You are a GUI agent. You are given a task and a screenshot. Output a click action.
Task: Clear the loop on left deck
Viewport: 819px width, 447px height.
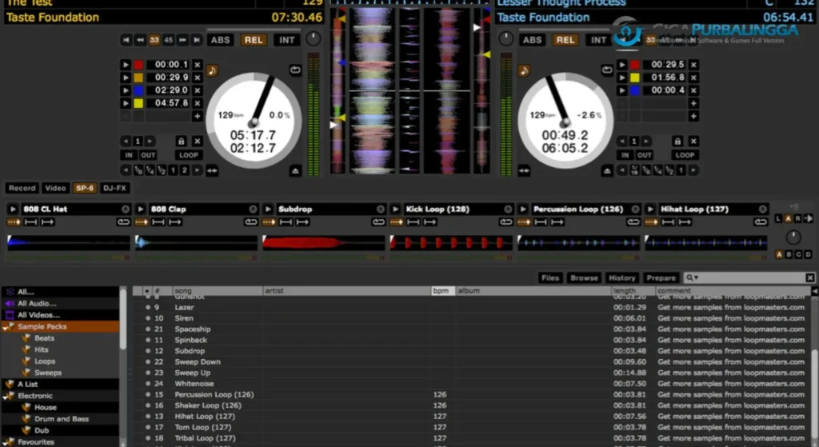pyautogui.click(x=197, y=142)
